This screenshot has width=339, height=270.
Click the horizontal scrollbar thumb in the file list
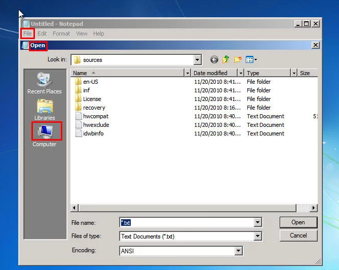pyautogui.click(x=187, y=208)
